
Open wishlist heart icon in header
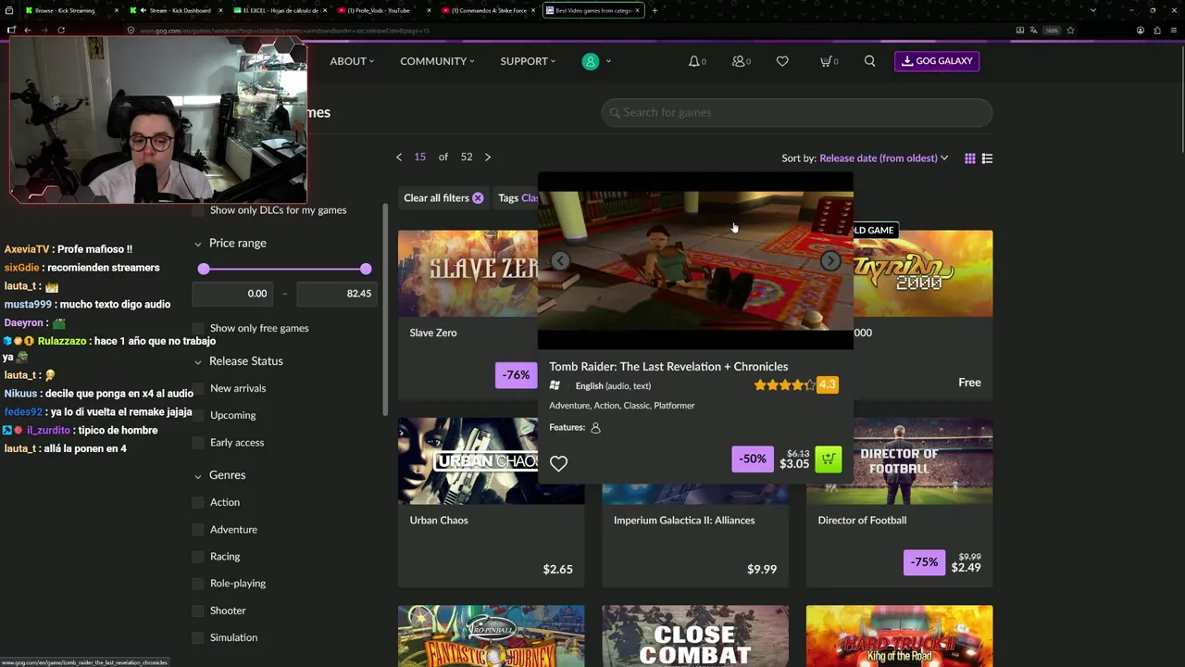[x=782, y=61]
